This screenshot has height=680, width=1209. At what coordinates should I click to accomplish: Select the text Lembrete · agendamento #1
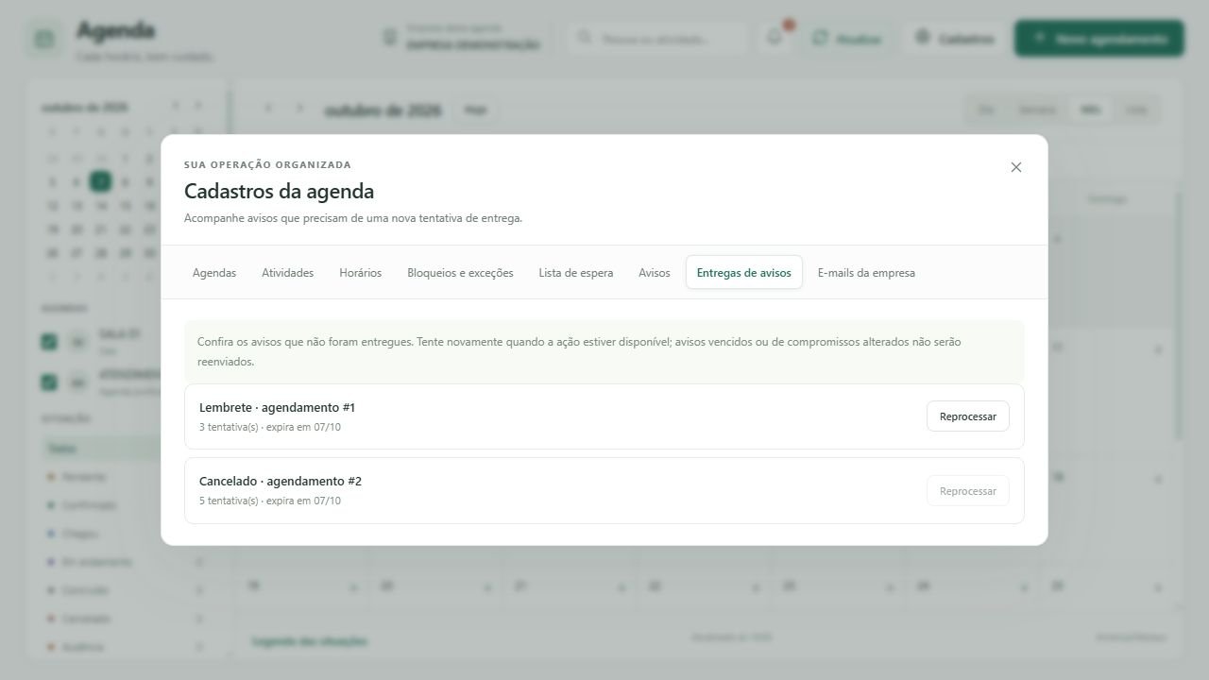click(277, 408)
